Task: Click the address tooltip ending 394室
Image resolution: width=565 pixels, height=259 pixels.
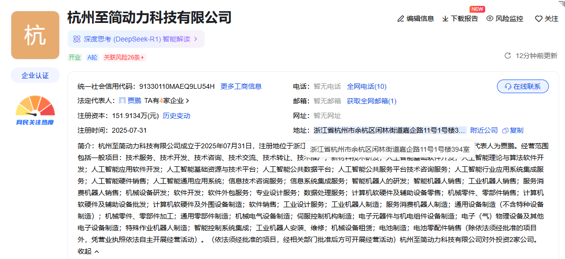Action: coord(390,149)
